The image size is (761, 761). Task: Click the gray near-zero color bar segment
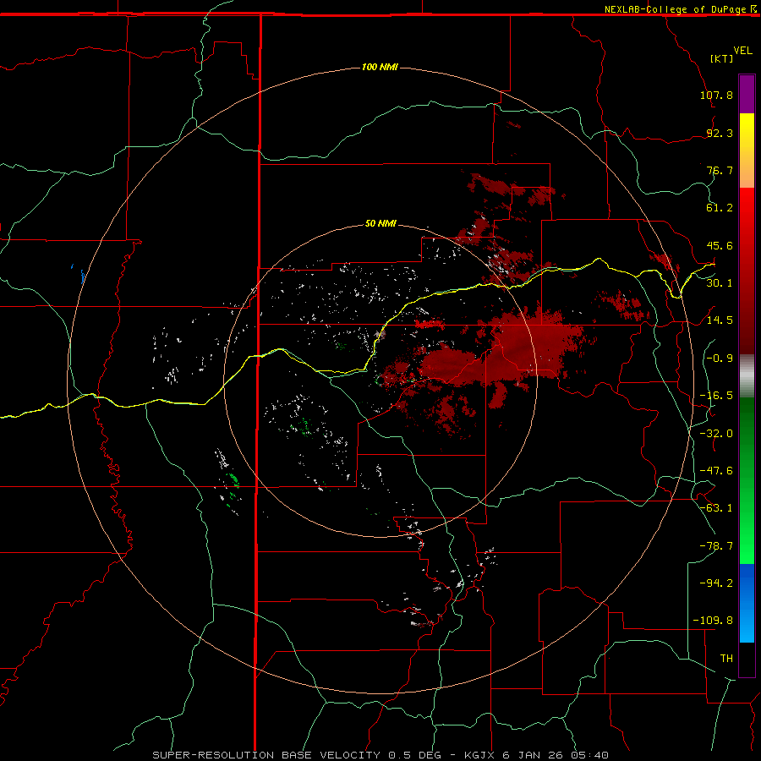(x=747, y=375)
